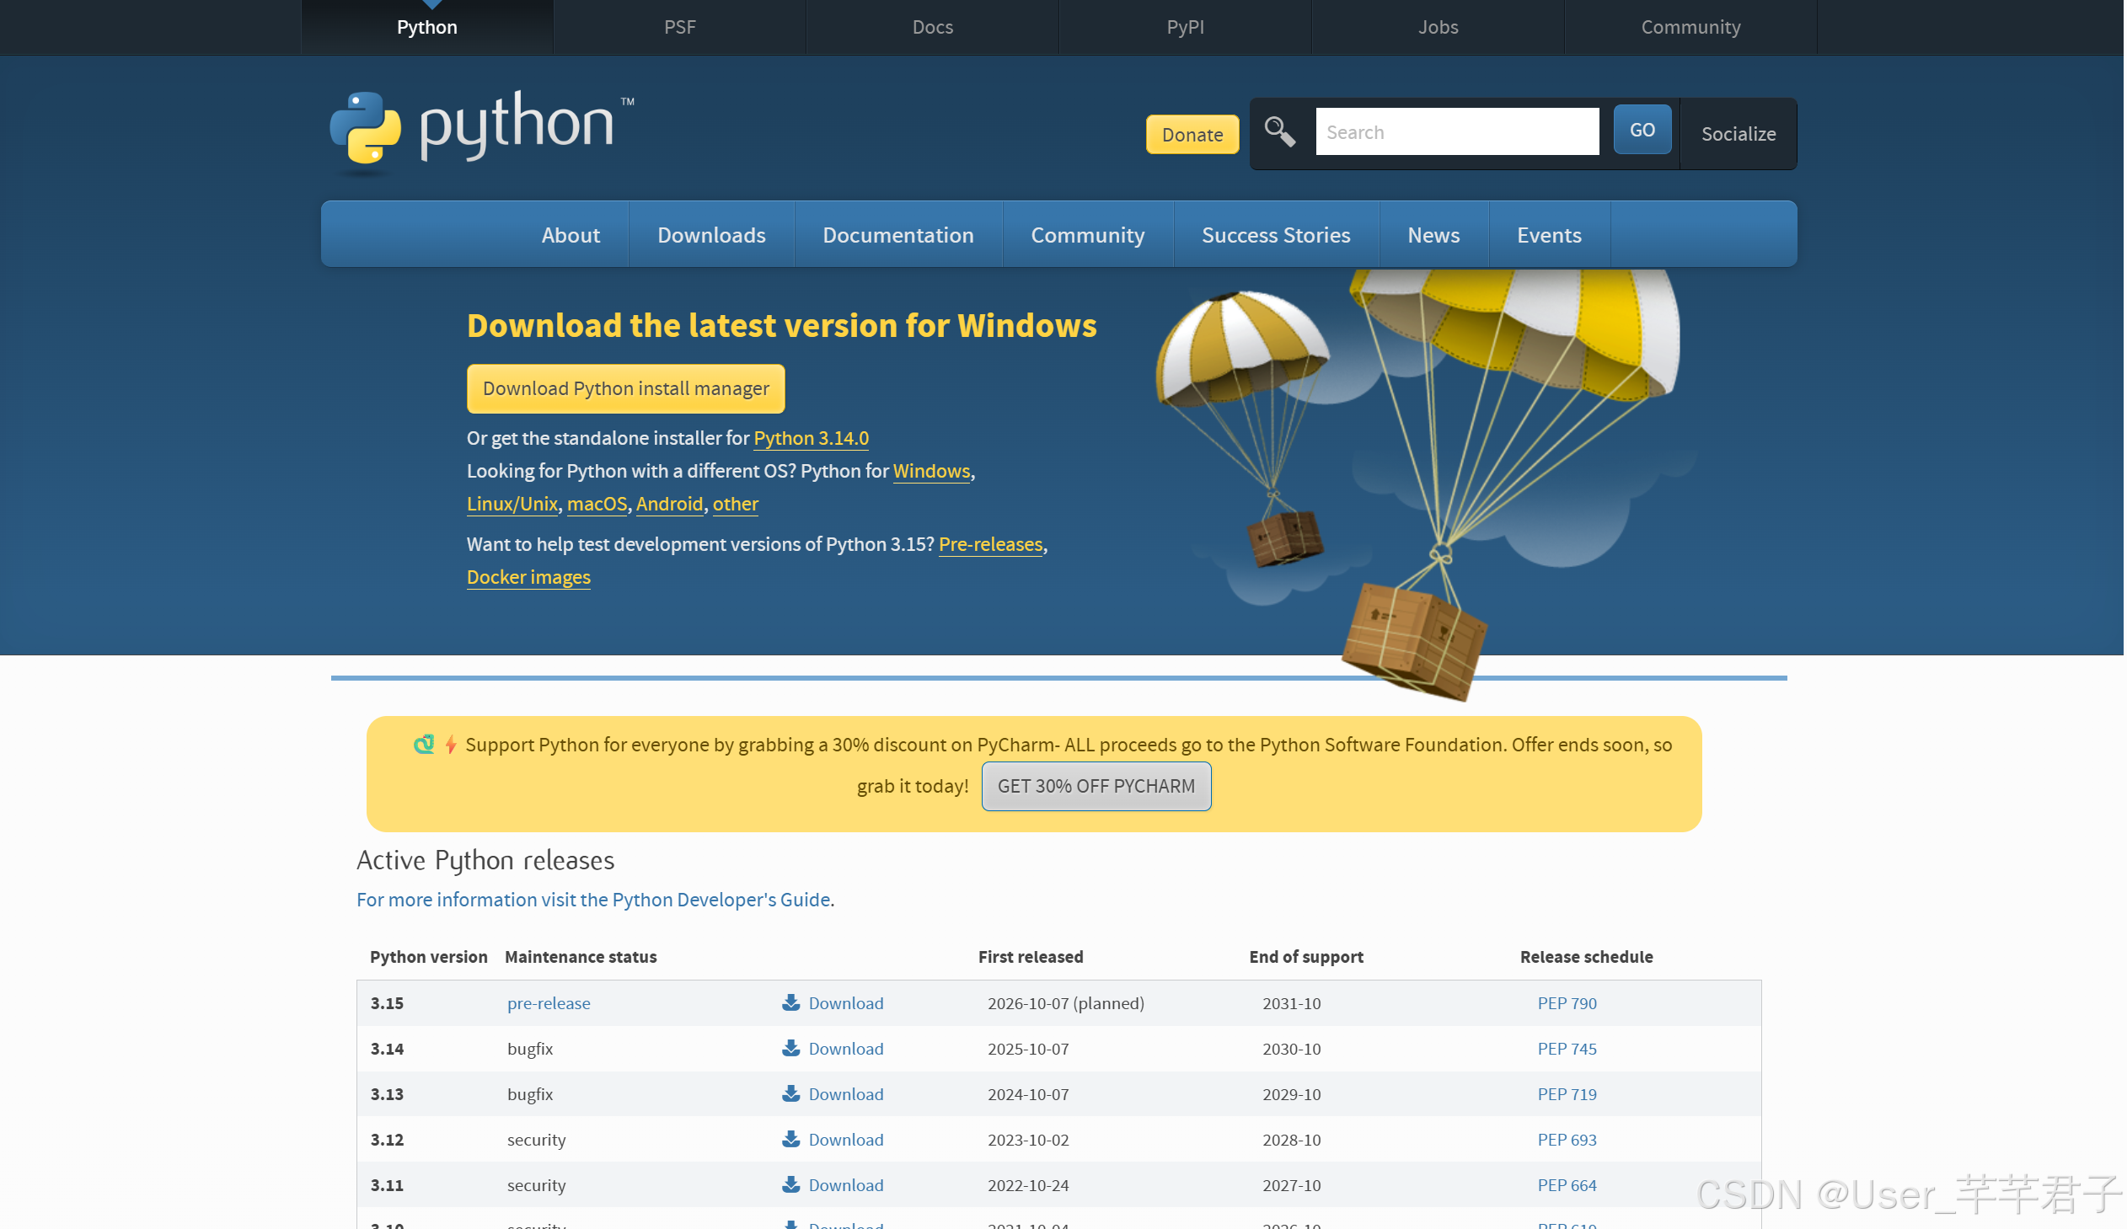Click the download arrow icon for Python 3.11
The height and width of the screenshot is (1229, 2127).
[x=790, y=1185]
